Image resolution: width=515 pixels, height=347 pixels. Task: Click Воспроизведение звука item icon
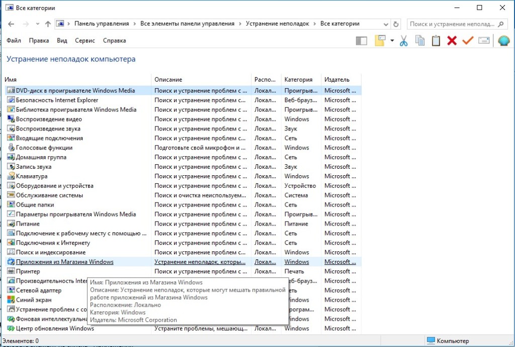click(11, 128)
